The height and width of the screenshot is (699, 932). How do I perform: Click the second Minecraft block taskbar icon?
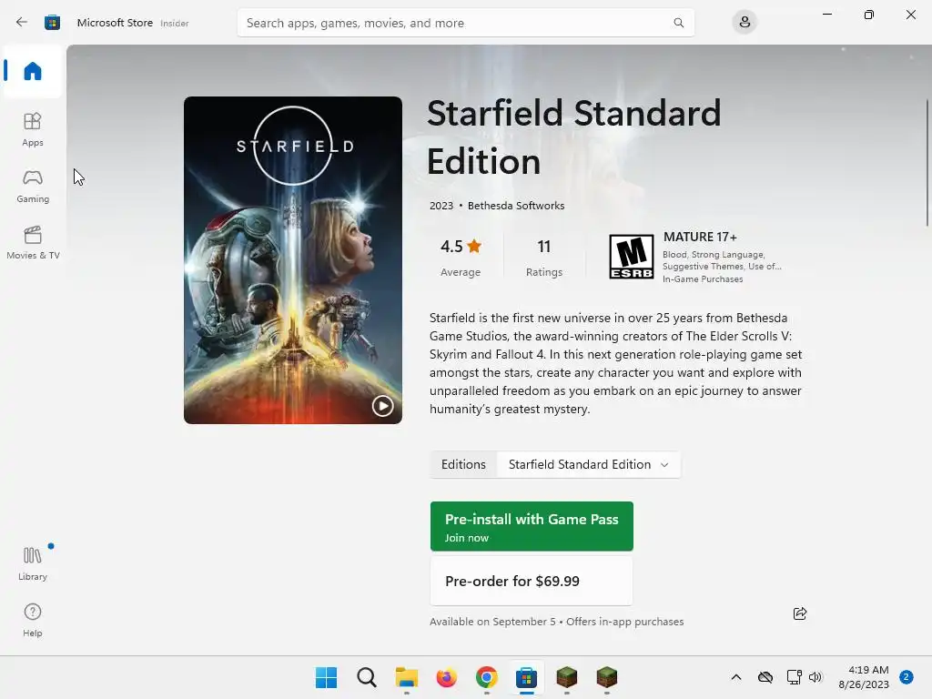point(606,677)
